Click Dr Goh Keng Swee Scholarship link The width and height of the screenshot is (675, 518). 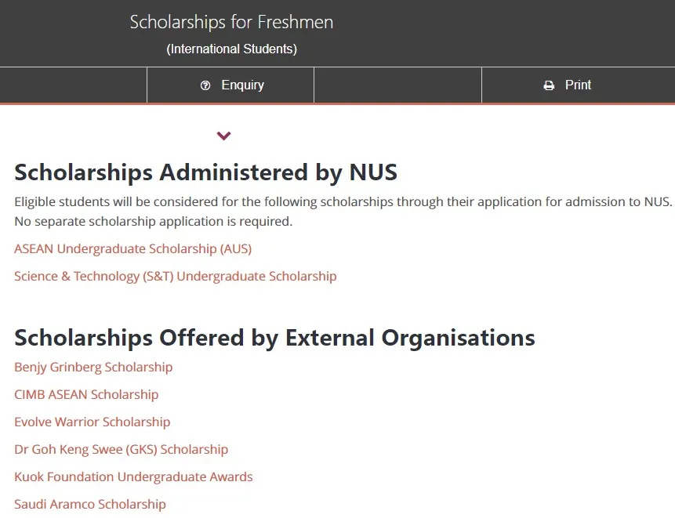(121, 449)
